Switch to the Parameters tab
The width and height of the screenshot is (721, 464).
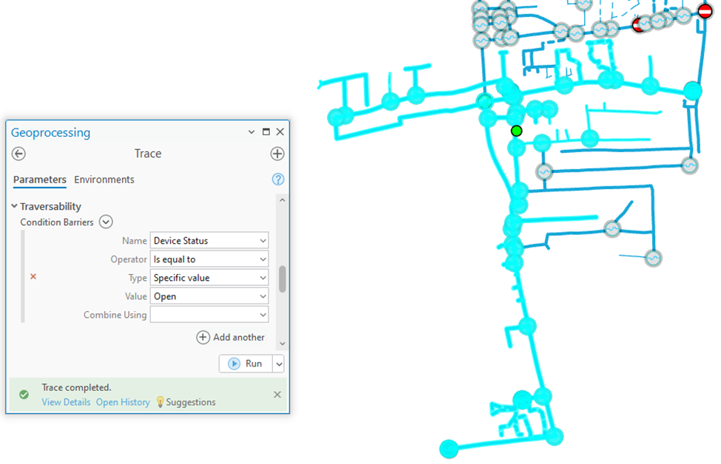39,180
